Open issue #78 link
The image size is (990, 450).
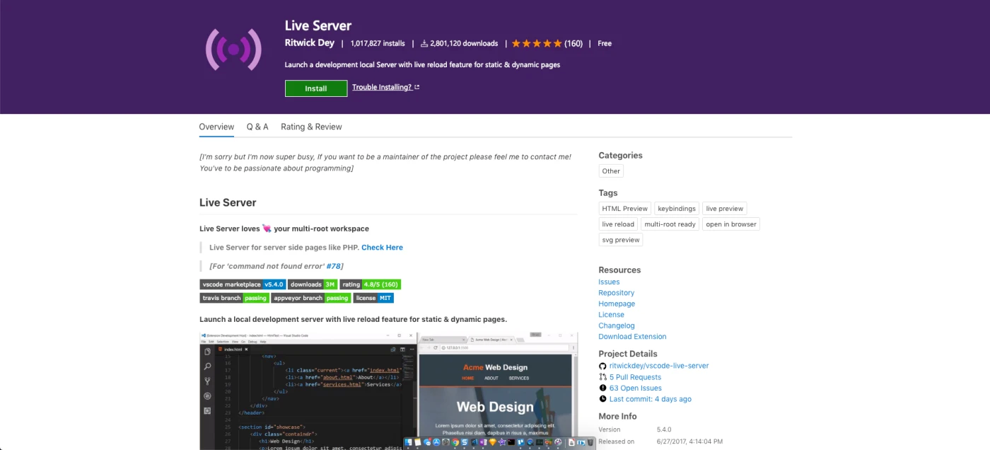pyautogui.click(x=334, y=266)
